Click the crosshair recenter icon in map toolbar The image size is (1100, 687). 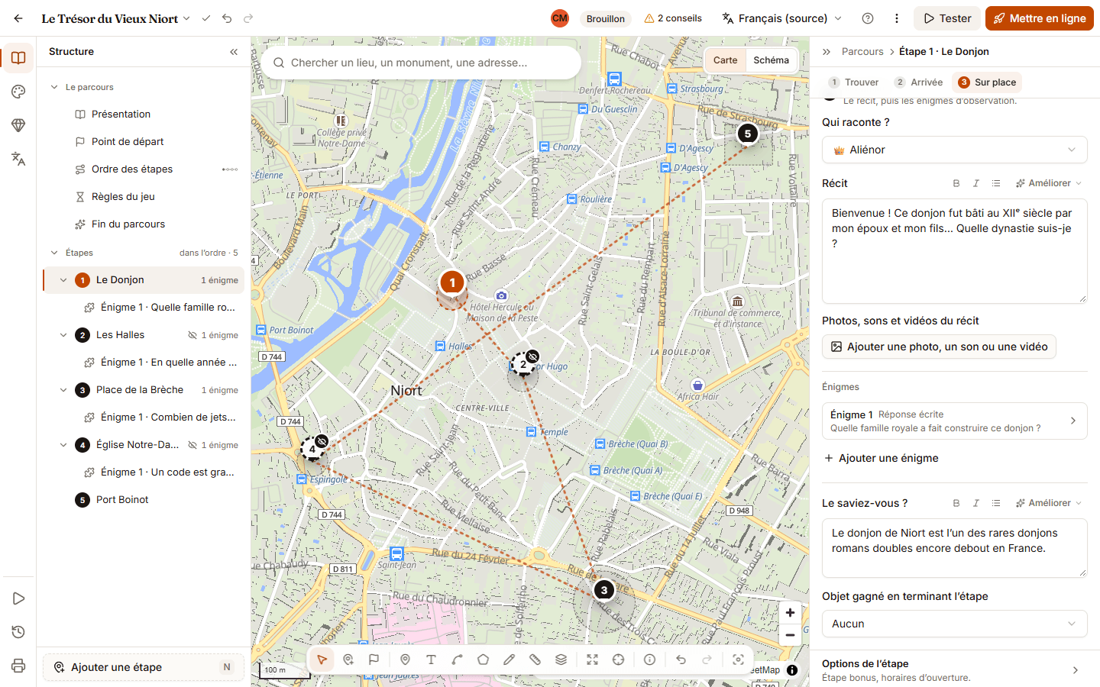[x=618, y=660]
